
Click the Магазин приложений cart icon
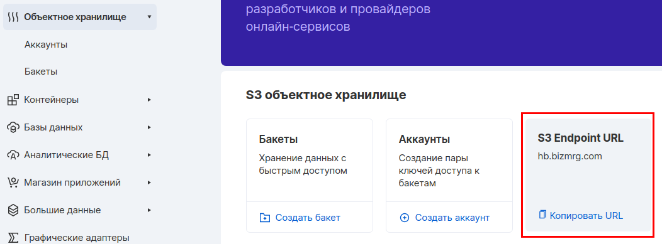(x=13, y=183)
